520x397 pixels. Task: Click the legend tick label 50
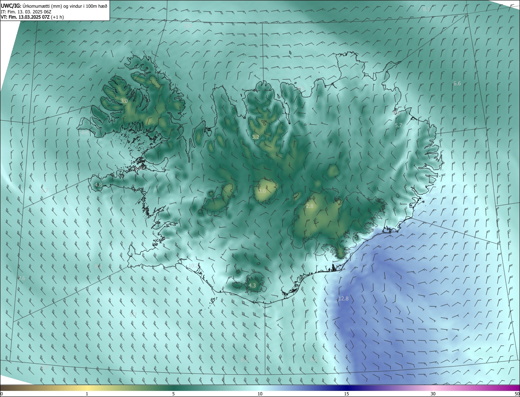(x=517, y=394)
